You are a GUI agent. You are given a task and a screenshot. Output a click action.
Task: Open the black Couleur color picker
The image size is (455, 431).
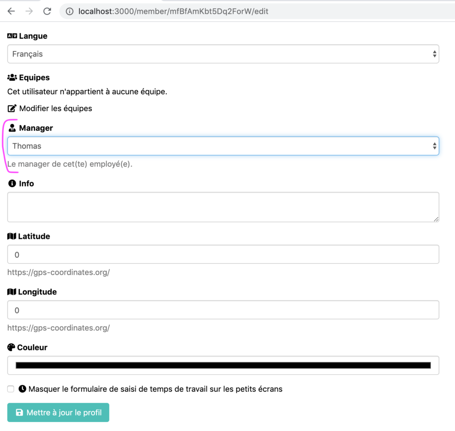223,366
